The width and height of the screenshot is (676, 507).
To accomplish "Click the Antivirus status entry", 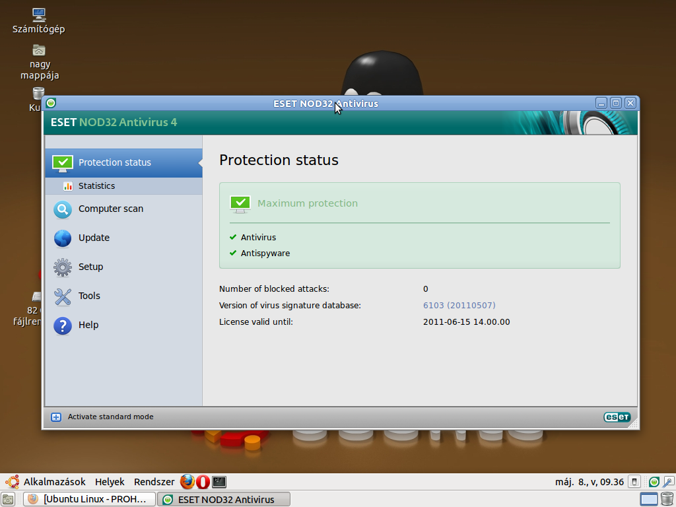I will click(258, 238).
